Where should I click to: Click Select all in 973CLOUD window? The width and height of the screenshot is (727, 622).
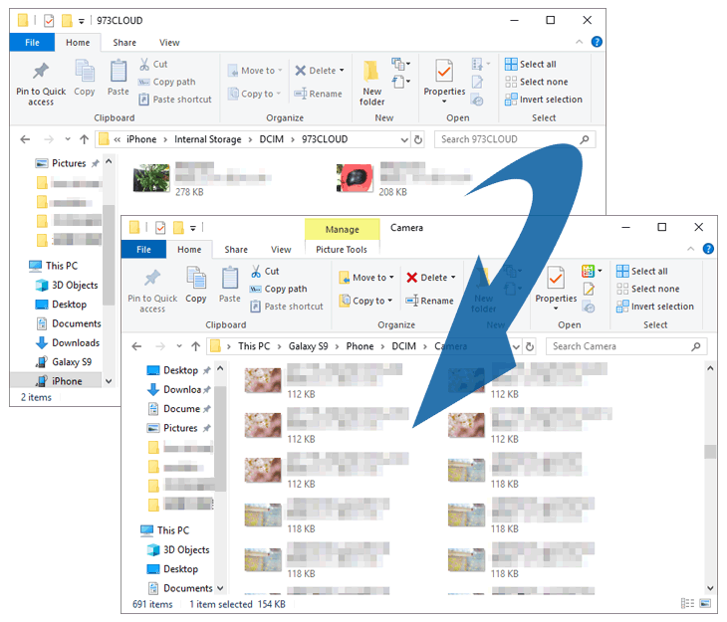(x=531, y=64)
